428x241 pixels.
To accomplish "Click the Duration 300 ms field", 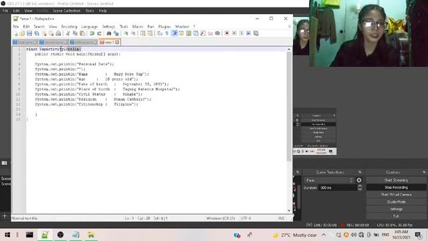I will pyautogui.click(x=338, y=187).
